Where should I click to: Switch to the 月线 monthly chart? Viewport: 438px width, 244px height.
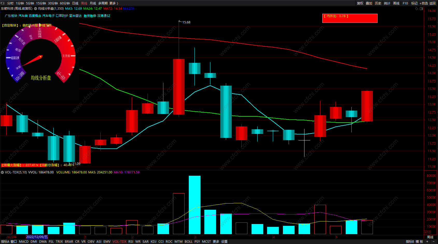(93, 3)
